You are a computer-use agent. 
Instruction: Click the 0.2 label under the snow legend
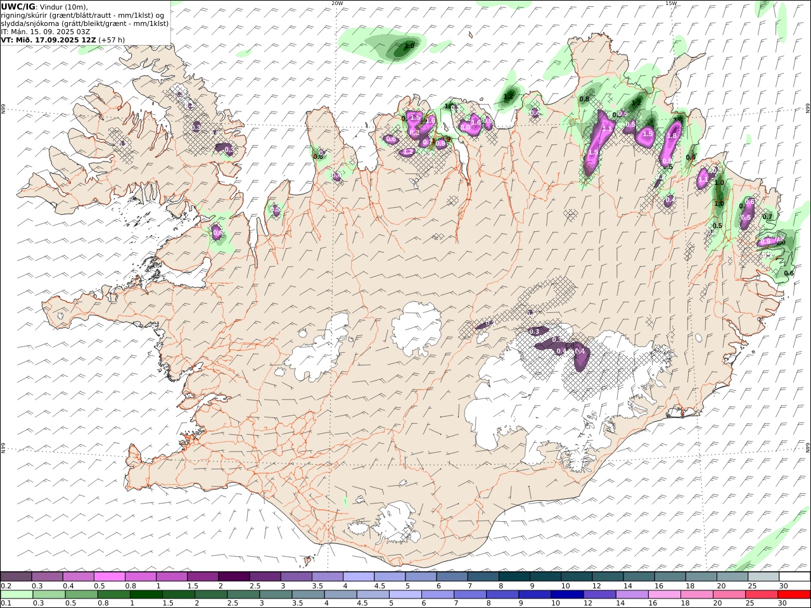5,586
